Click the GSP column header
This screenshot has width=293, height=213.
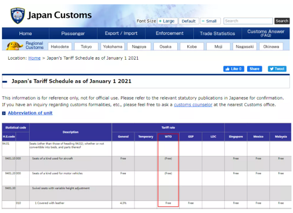coord(190,137)
